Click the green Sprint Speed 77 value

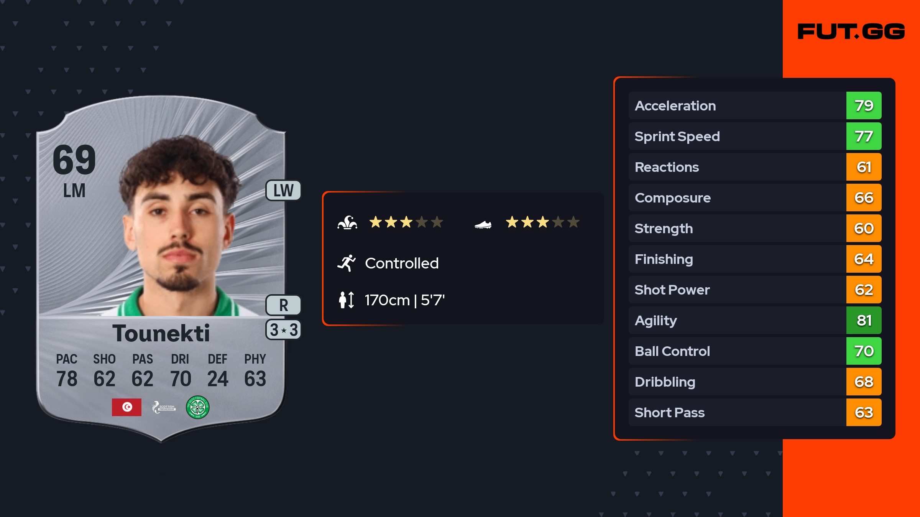point(864,136)
